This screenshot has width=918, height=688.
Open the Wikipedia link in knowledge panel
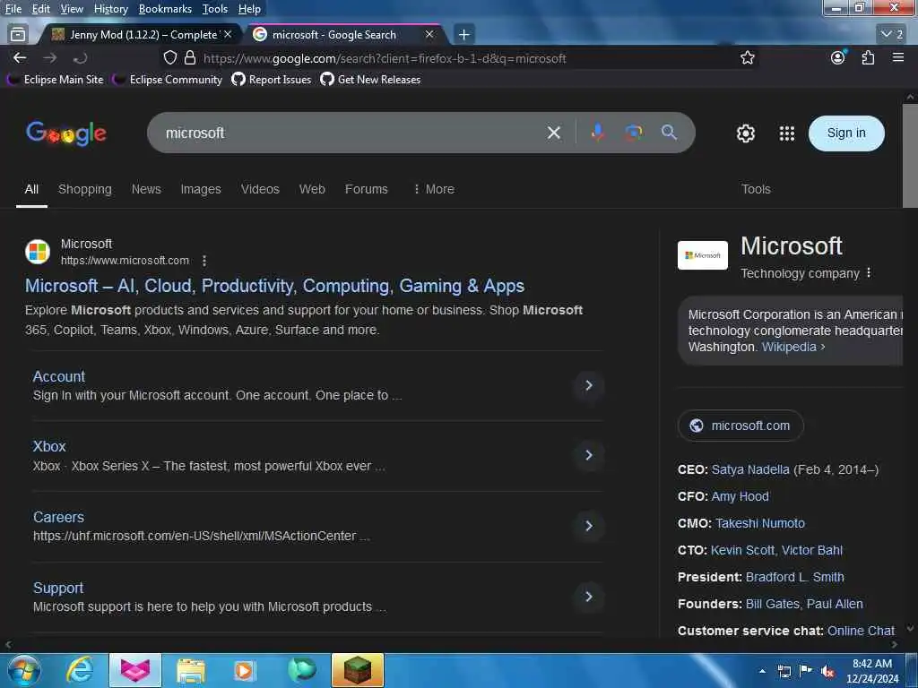click(792, 347)
